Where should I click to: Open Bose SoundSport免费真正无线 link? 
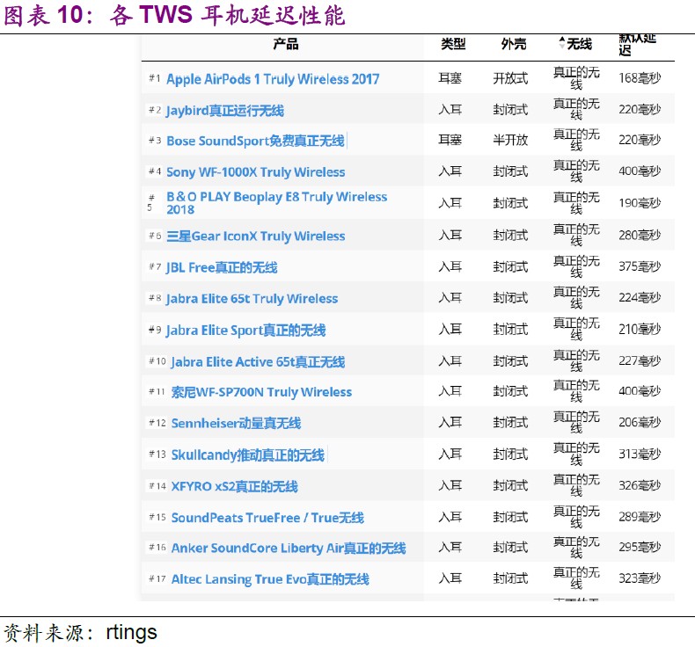tap(255, 141)
